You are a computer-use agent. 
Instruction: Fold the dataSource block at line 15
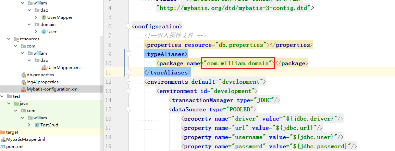[x=128, y=110]
